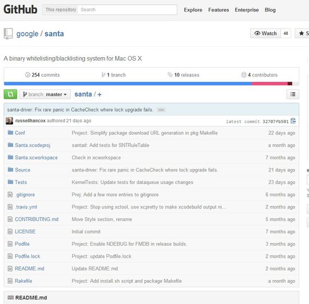Click the README.md file icon in list
The width and height of the screenshot is (309, 304).
coord(10,269)
